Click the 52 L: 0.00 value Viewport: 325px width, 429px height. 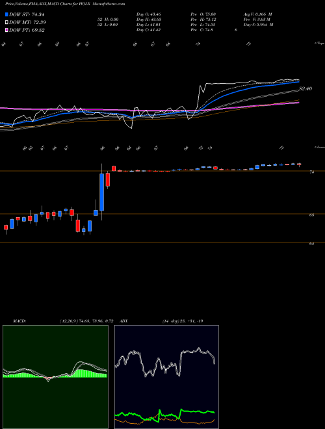pyautogui.click(x=107, y=25)
